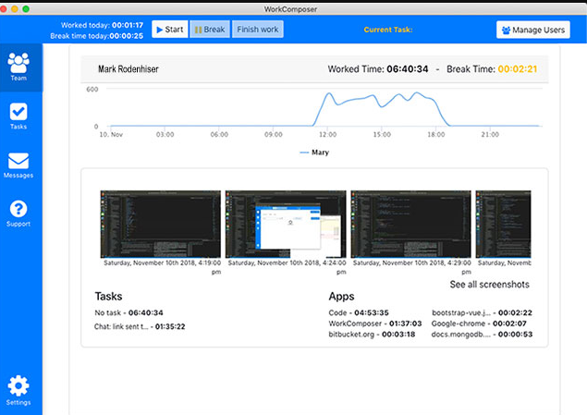The height and width of the screenshot is (415, 587).
Task: Open the Team section icon
Action: coord(18,63)
